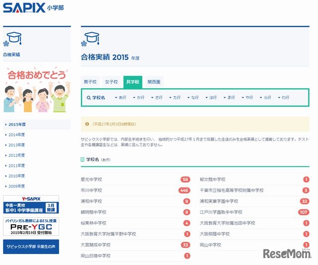Open the 2009年度 results
The height and width of the screenshot is (265, 318).
tap(16, 186)
